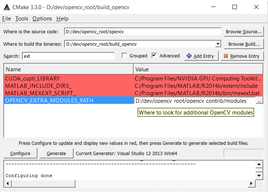Open the Options menu
The image size is (268, 192).
tap(42, 19)
